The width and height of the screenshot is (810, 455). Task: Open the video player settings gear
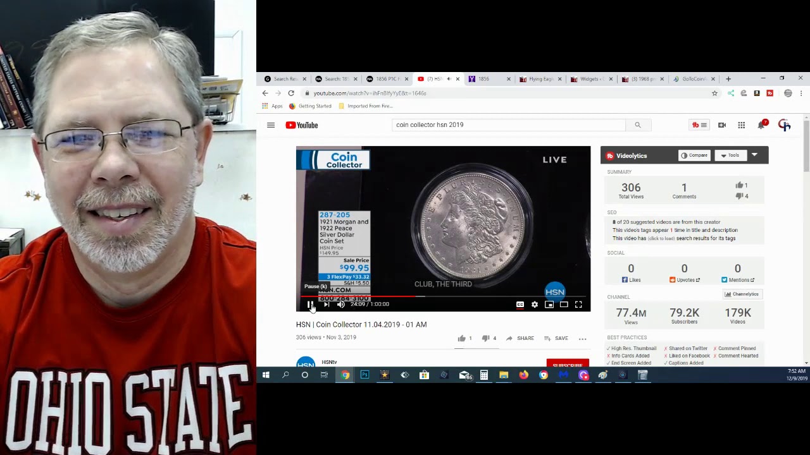click(535, 305)
